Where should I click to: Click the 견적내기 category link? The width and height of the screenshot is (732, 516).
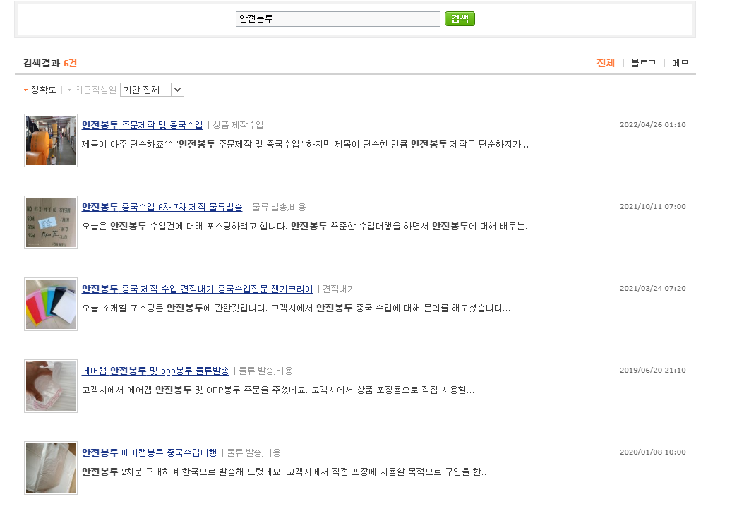[x=339, y=289]
